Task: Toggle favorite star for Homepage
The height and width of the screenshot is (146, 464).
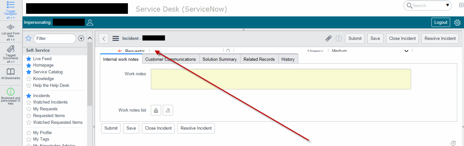Action: click(29, 65)
